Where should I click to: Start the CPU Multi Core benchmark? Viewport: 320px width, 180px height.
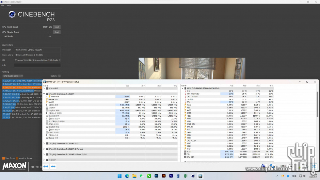click(x=57, y=27)
